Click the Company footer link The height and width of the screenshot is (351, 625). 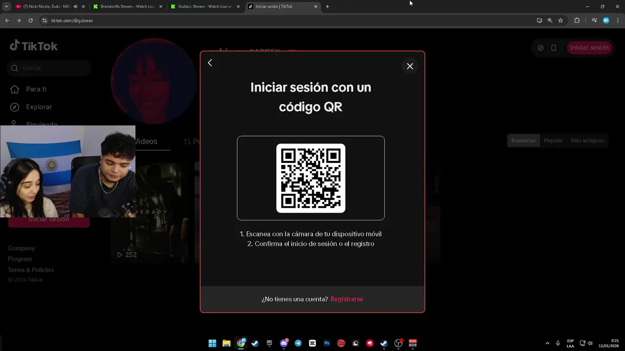(21, 248)
